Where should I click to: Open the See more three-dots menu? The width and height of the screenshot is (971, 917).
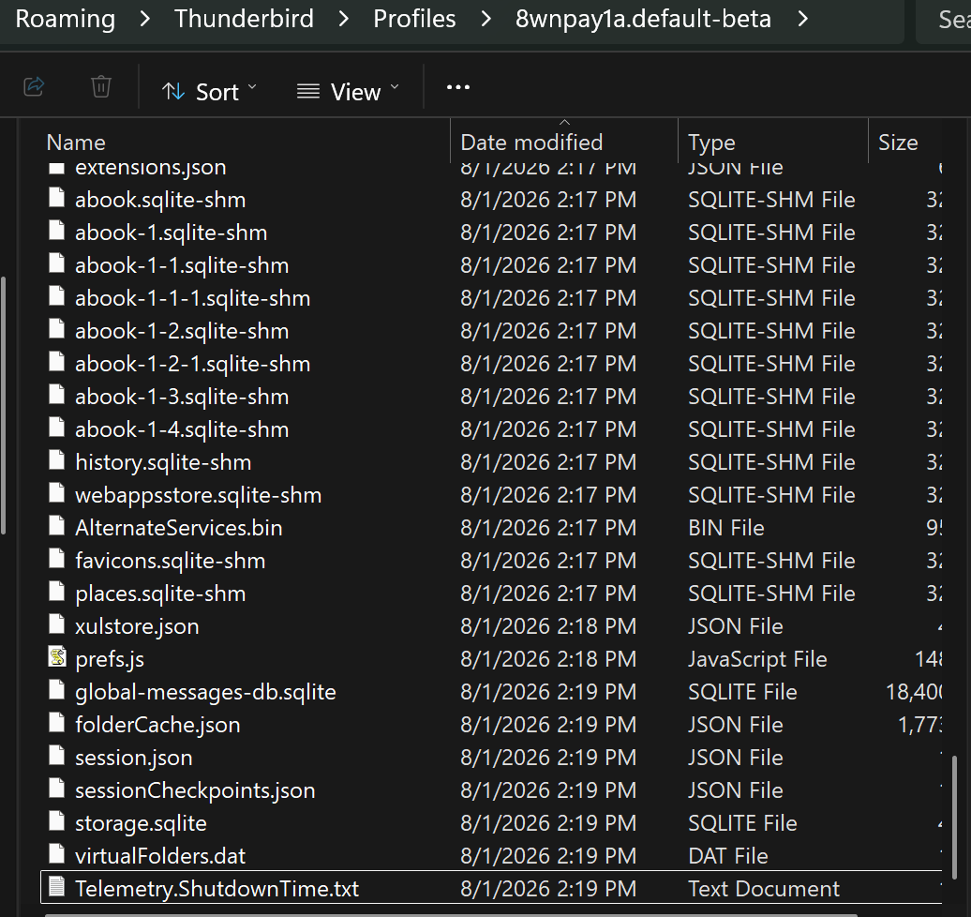coord(458,87)
